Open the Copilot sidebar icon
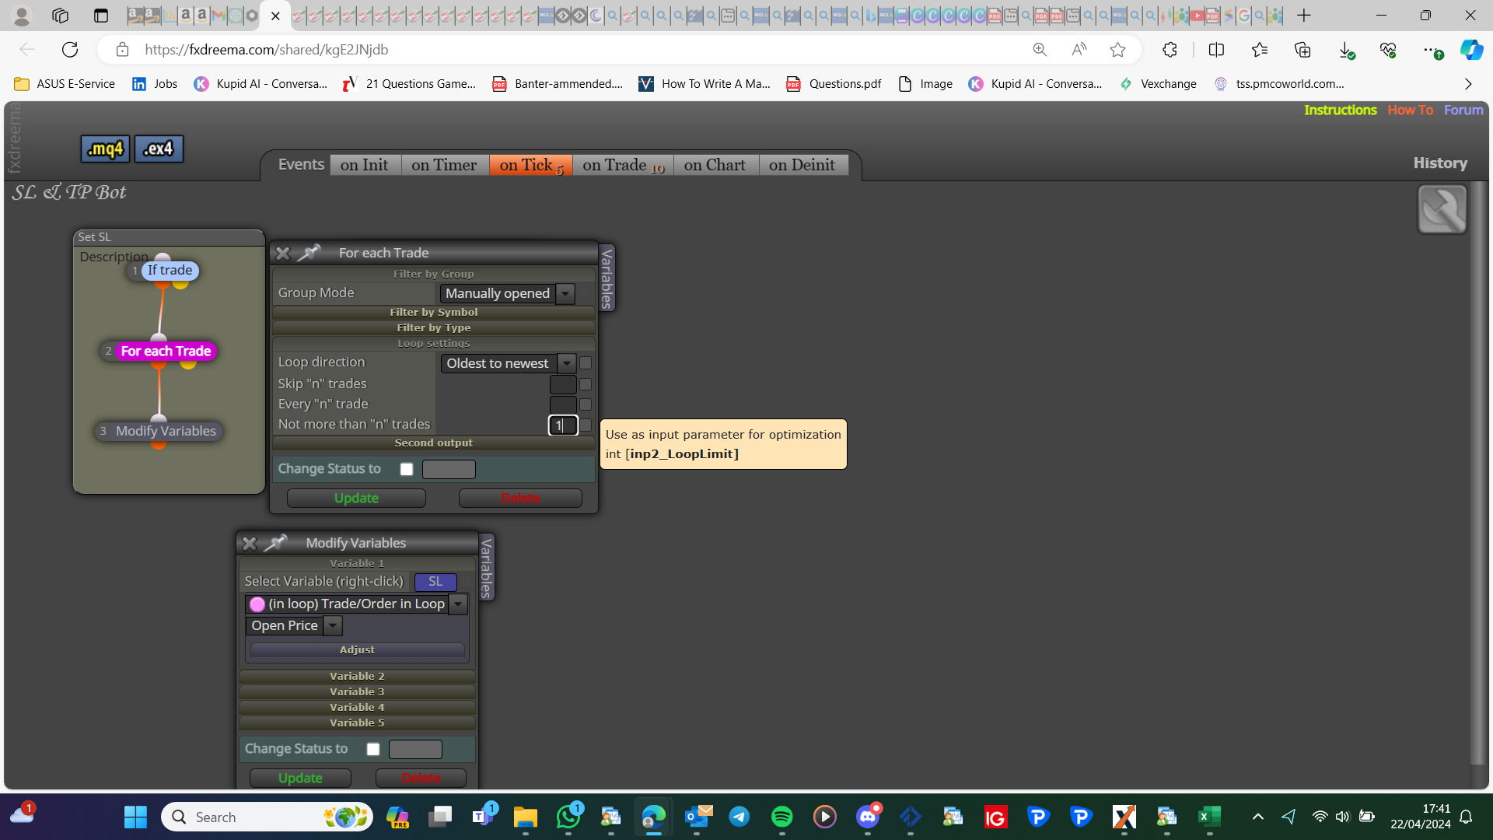Image resolution: width=1493 pixels, height=840 pixels. (1471, 50)
